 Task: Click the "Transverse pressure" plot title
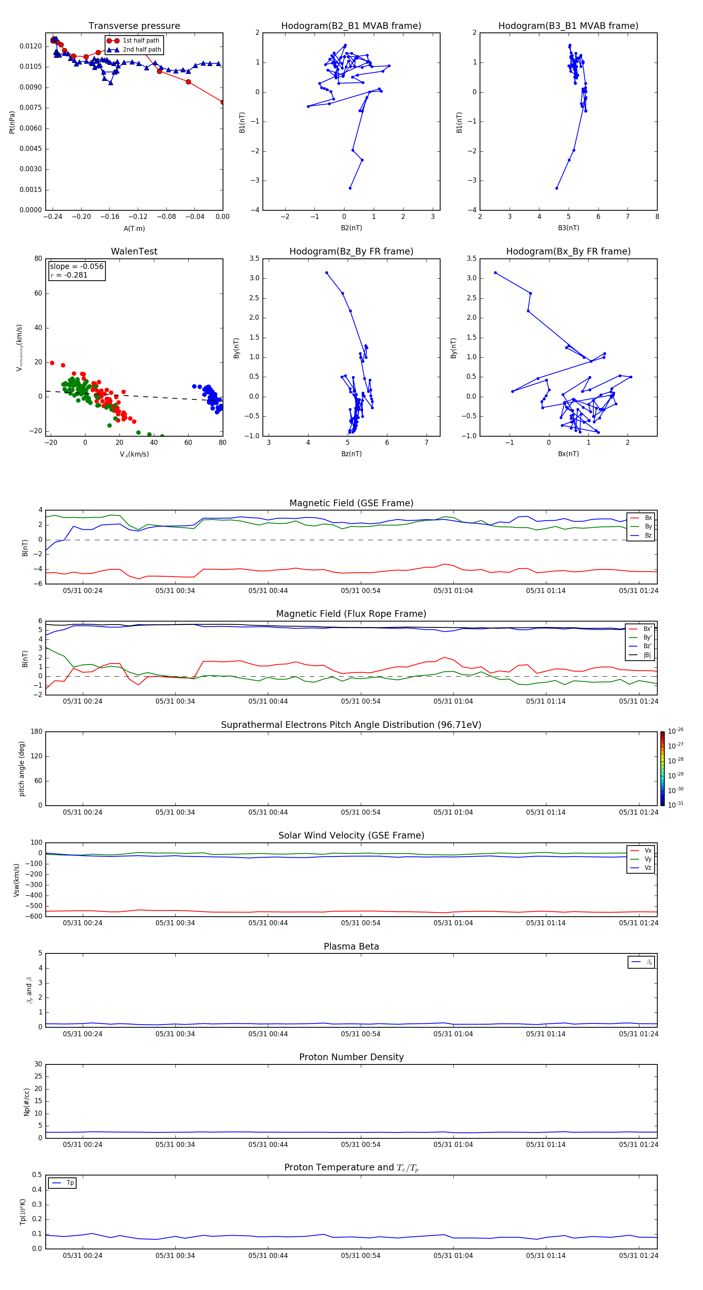[134, 25]
